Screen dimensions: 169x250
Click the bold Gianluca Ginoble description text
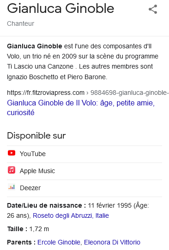35,46
